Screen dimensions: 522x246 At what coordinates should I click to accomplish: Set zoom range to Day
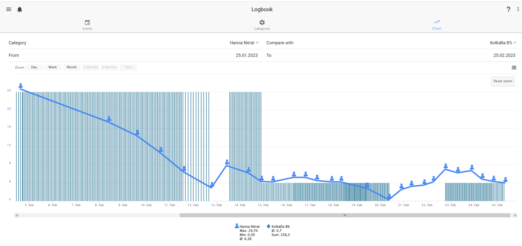tap(34, 67)
